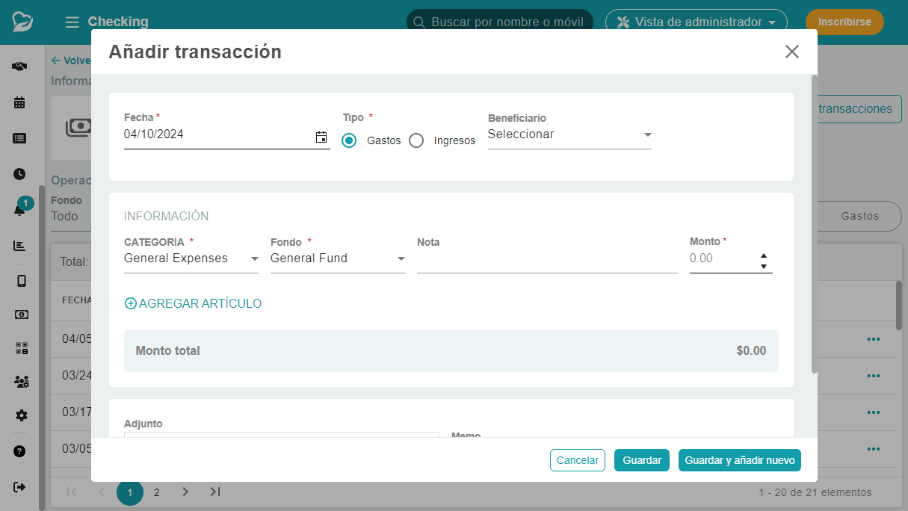This screenshot has height=511, width=908.
Task: Open the Categoría dropdown showing General Expenses
Action: point(191,258)
